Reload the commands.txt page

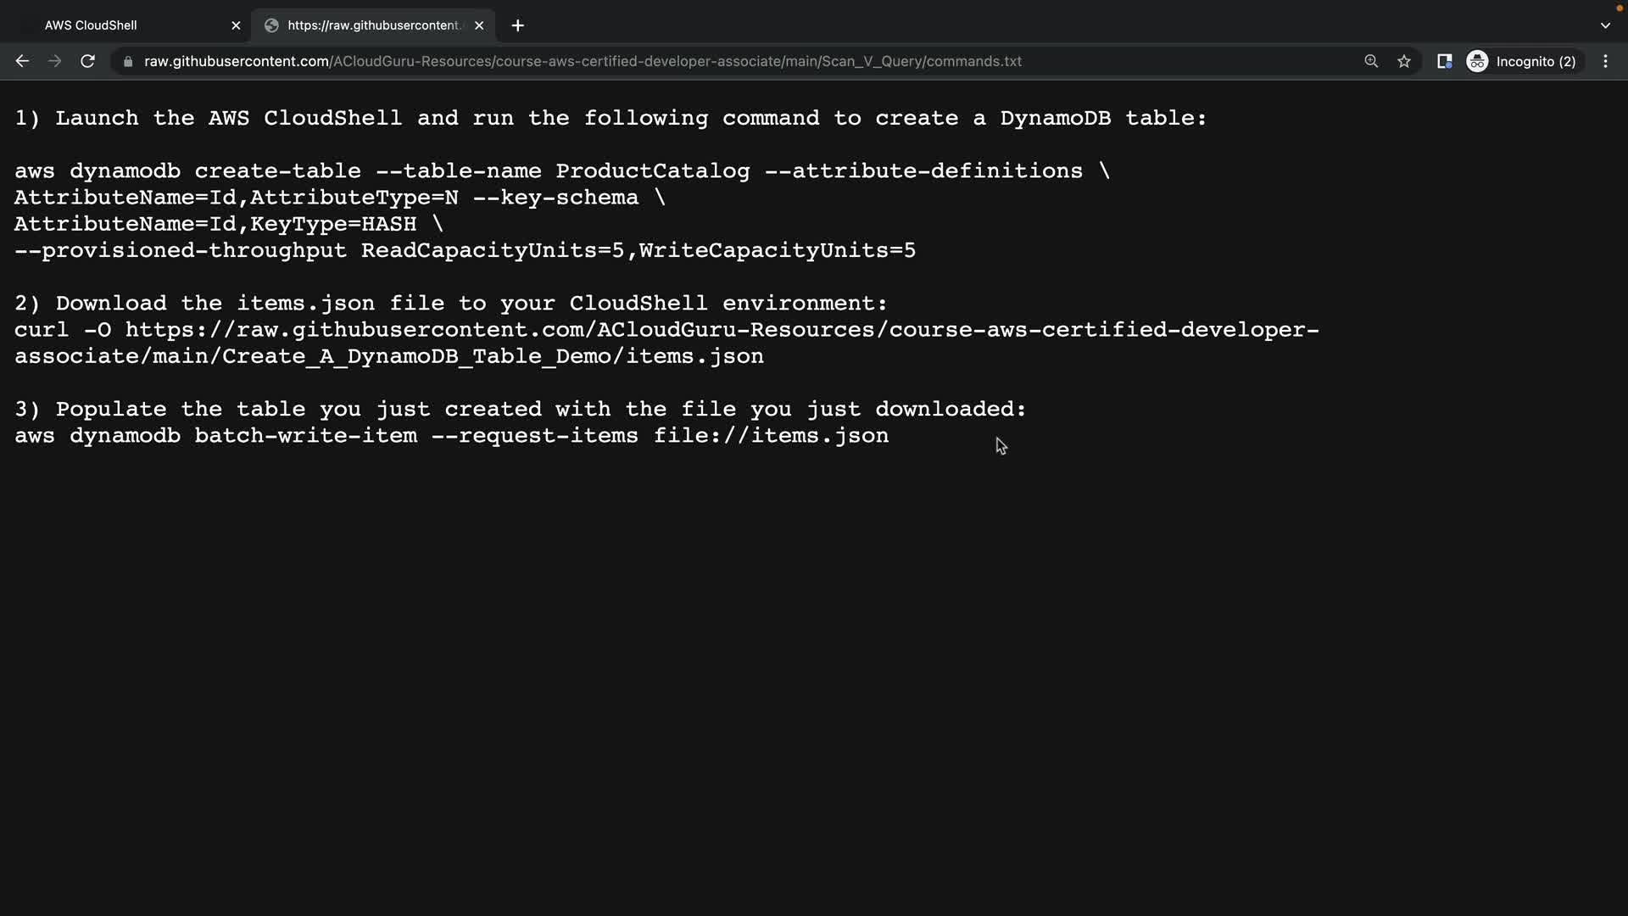click(87, 61)
